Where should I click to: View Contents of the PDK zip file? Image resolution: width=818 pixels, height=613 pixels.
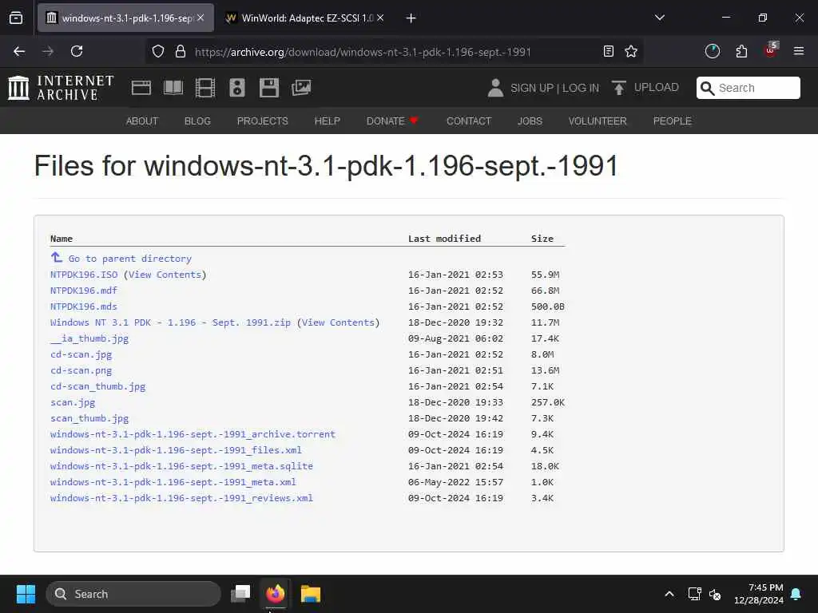(338, 322)
